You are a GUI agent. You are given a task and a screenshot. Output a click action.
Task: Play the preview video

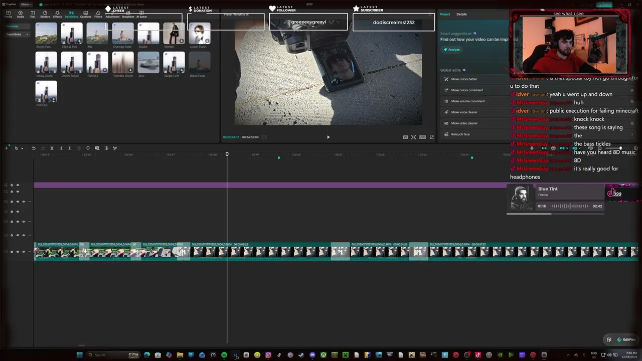click(x=329, y=137)
